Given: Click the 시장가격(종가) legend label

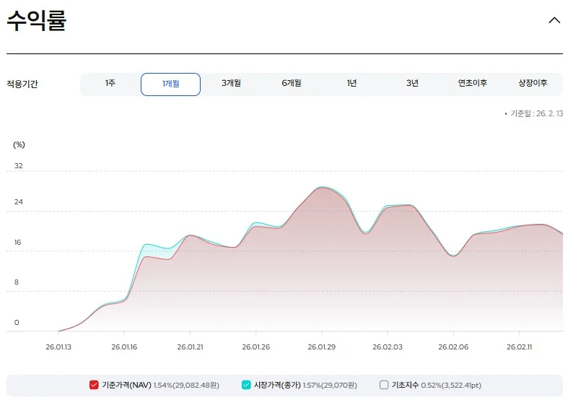Looking at the screenshot, I should (277, 385).
